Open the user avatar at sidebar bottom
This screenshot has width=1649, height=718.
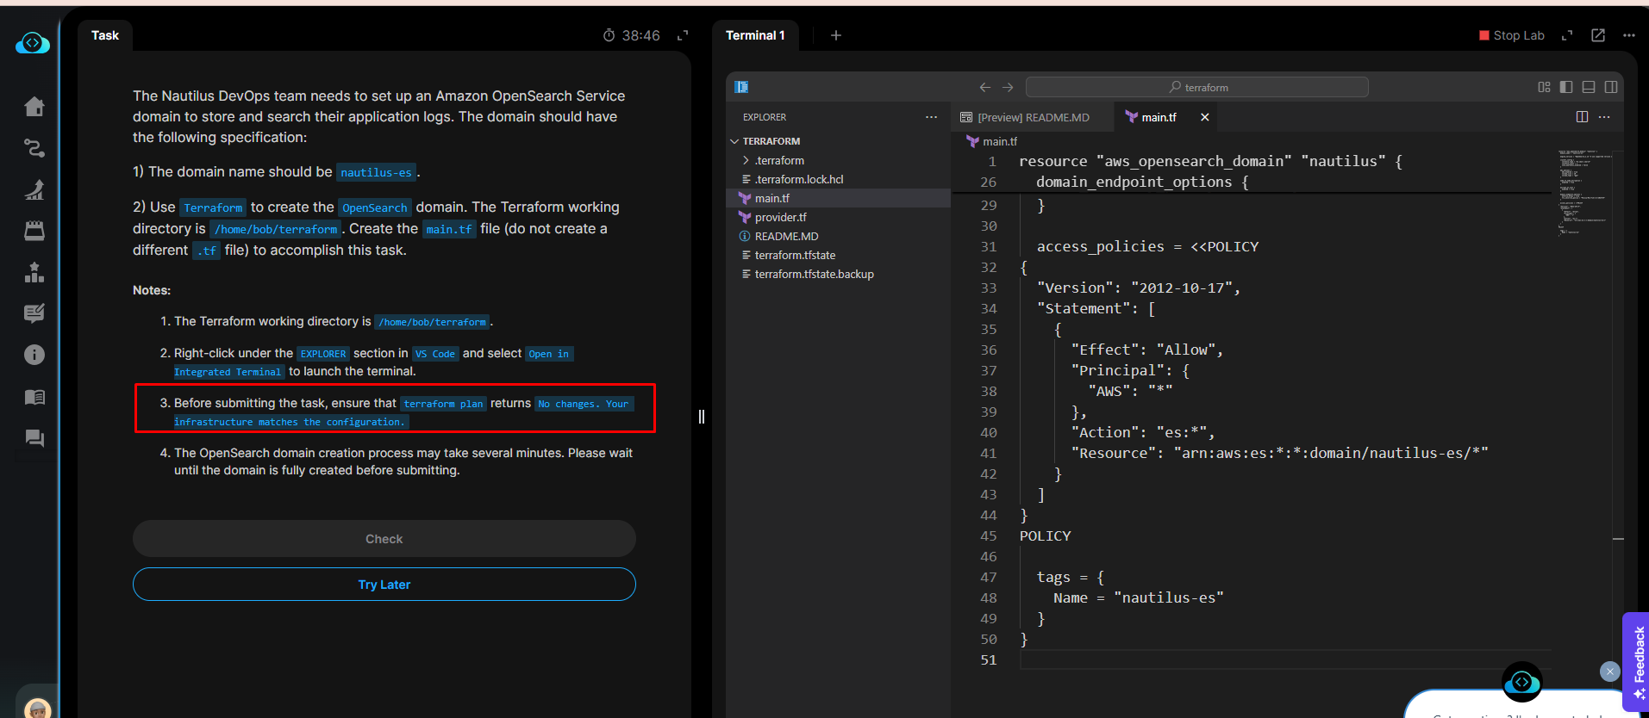[x=37, y=708]
